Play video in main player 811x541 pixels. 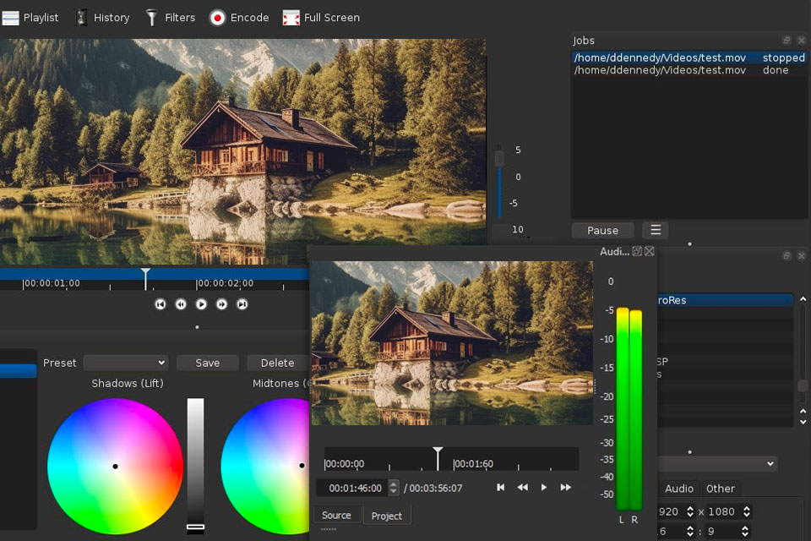tap(201, 304)
